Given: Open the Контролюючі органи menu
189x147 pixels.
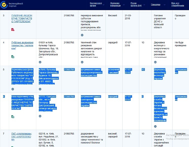Looking at the screenshot, I should 96,4.
